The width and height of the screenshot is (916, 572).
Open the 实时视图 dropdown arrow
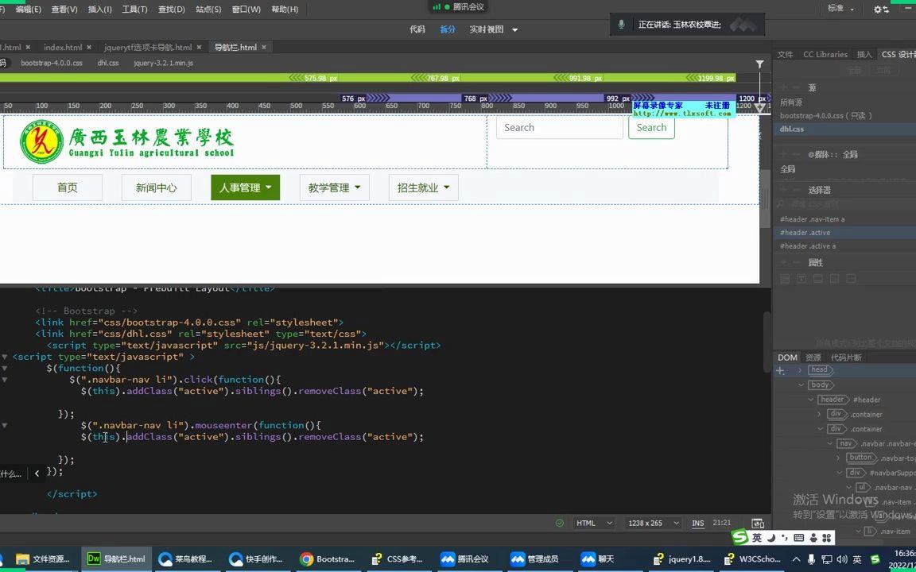pos(514,29)
